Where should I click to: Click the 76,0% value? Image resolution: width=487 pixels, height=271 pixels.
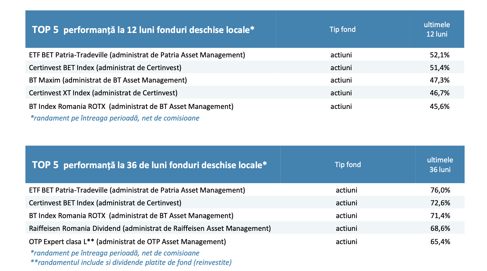(x=440, y=190)
